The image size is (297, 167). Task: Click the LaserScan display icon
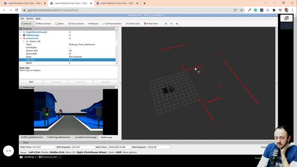coord(24,38)
